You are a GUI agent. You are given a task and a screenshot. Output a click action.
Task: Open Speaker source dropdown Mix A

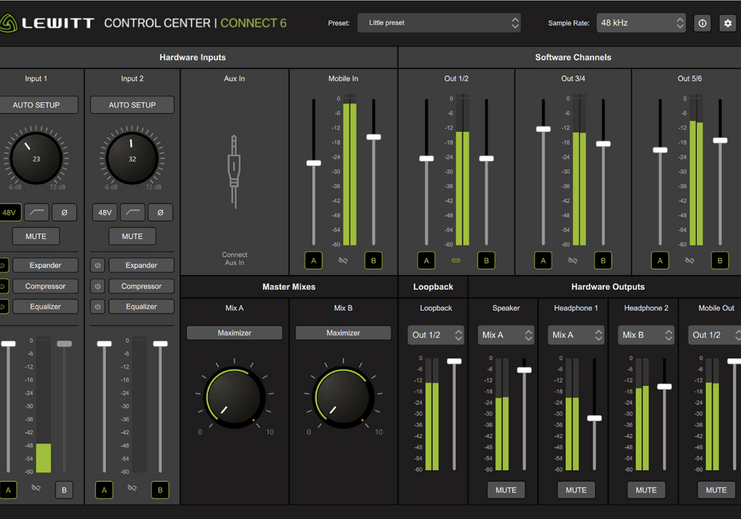506,335
